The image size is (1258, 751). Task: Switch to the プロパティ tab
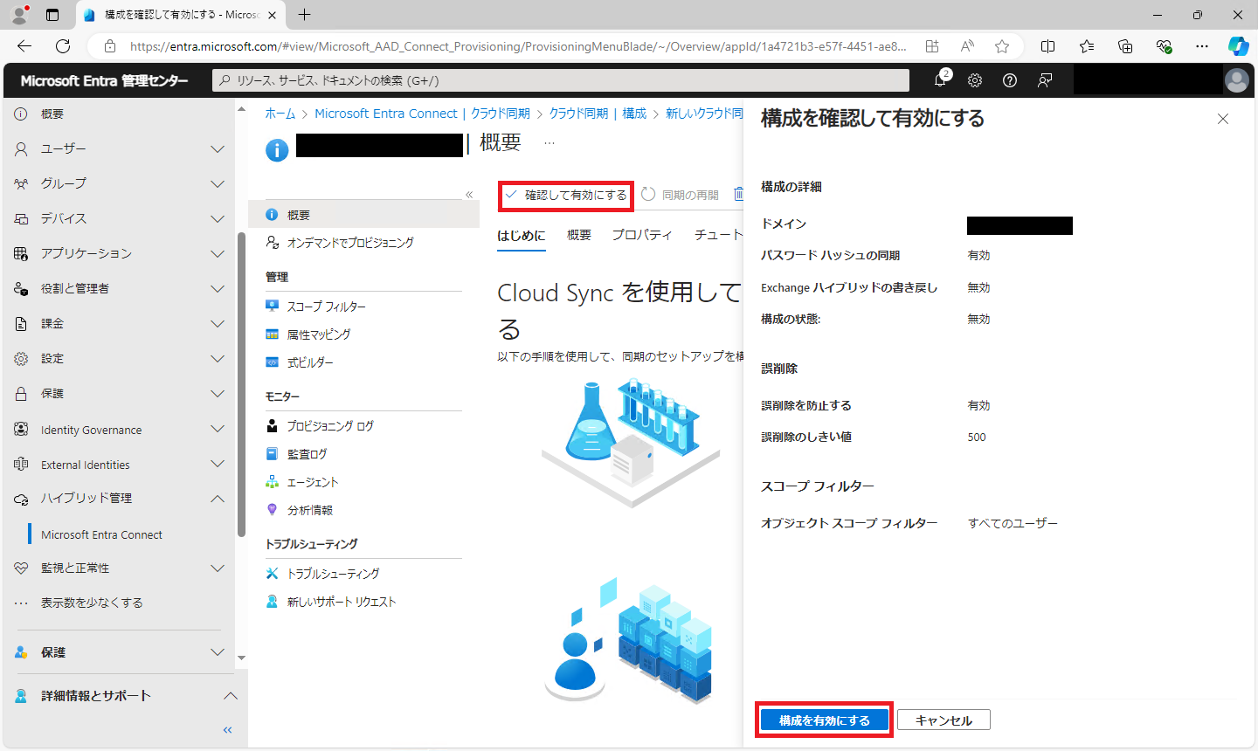pos(642,235)
